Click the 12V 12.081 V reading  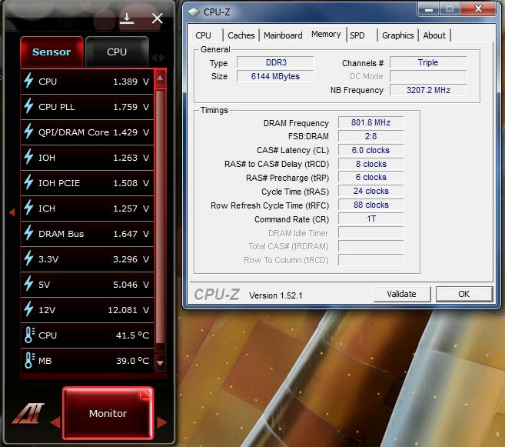coord(128,310)
